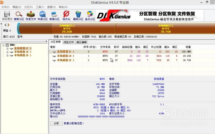Viewport: 215px width, 134px height.
Task: Click 本地磁盘(E:) row in partition table
Action: [121, 60]
